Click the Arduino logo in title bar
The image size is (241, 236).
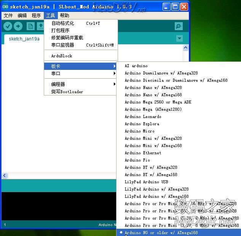5,7
